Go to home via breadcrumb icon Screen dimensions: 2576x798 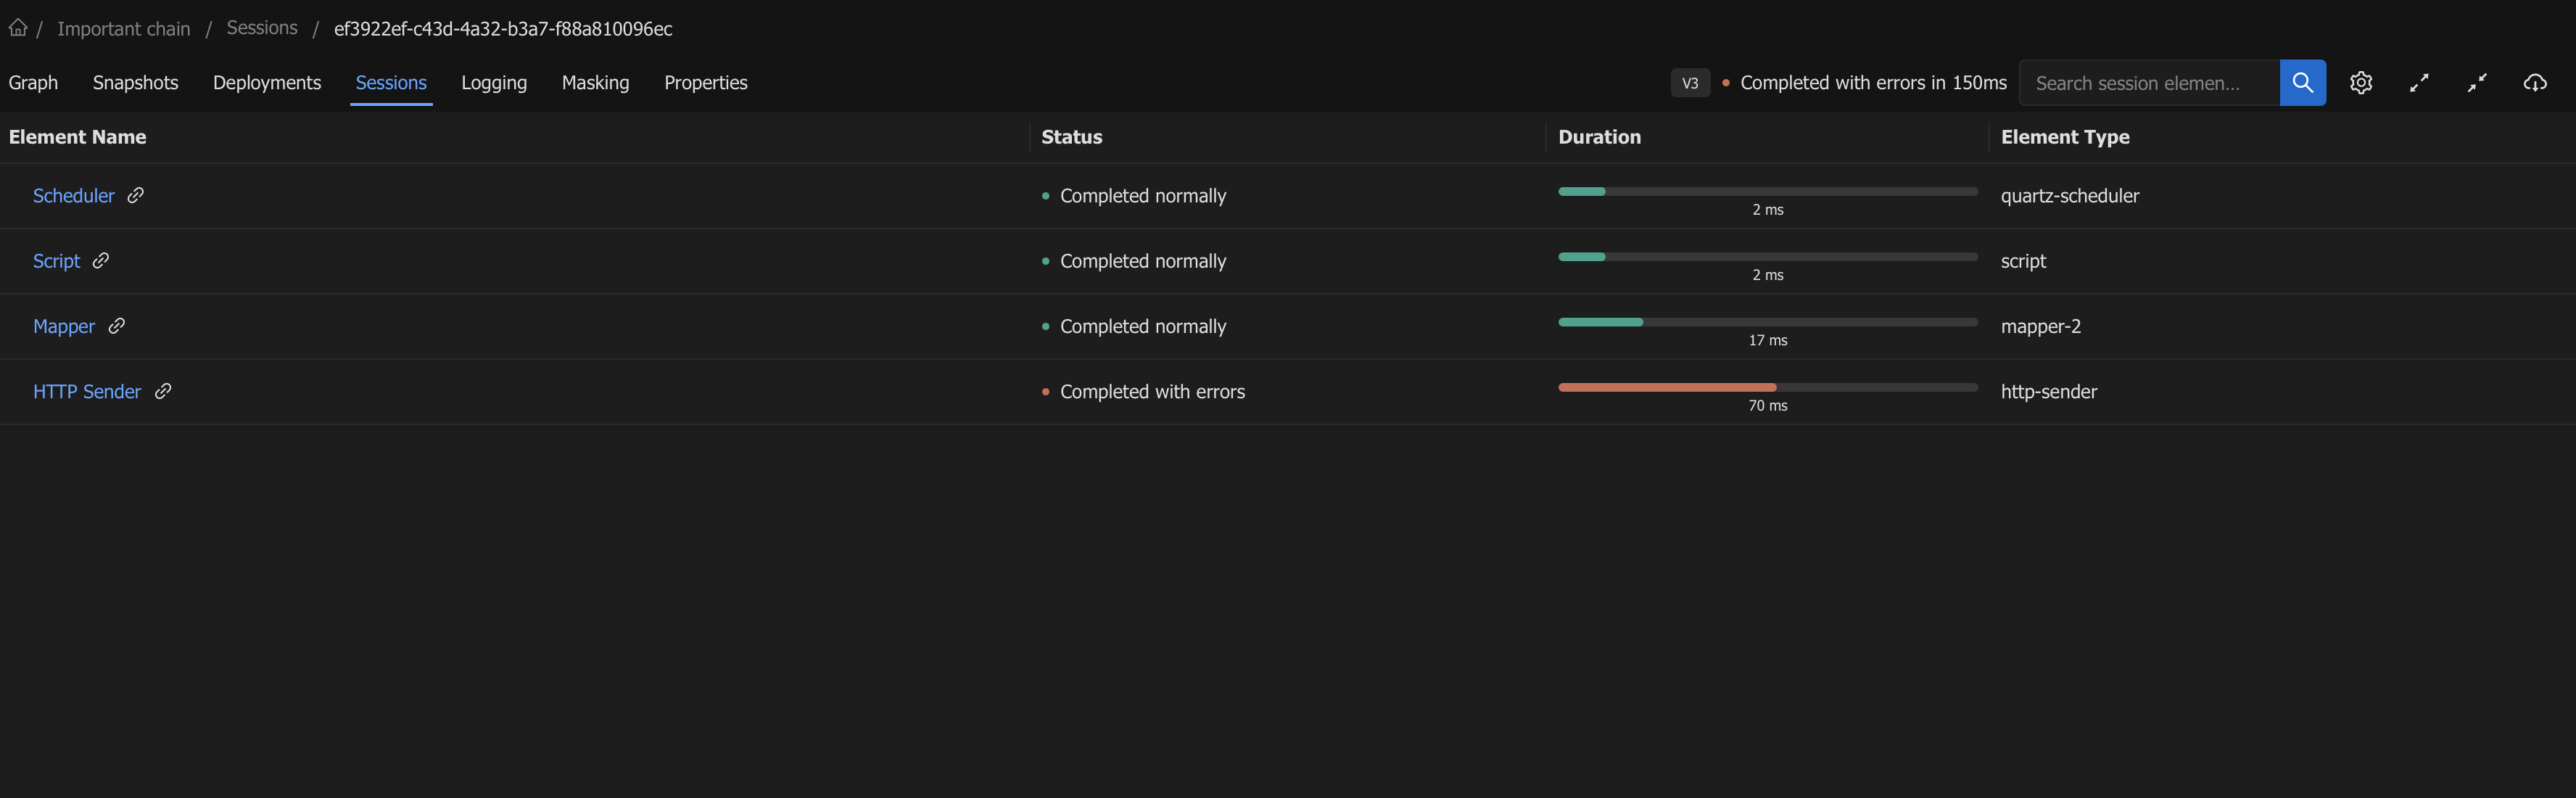18,28
